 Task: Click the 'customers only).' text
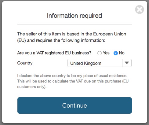[x=32, y=87]
